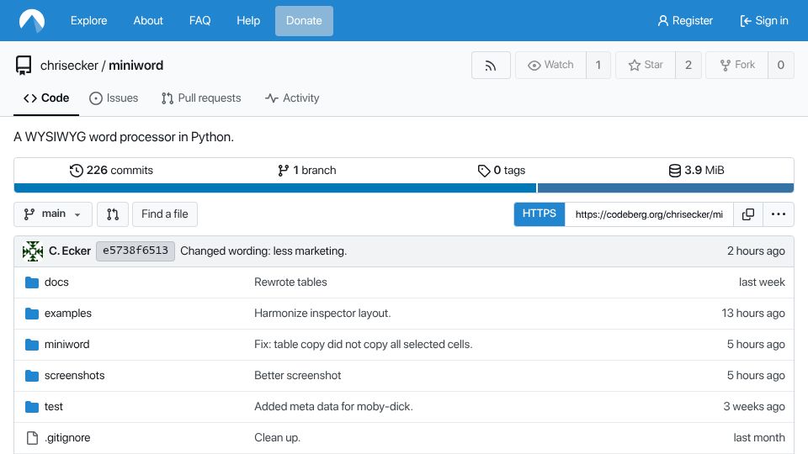Open the .gitignore file
Viewport: 808px width, 454px height.
[x=67, y=438]
